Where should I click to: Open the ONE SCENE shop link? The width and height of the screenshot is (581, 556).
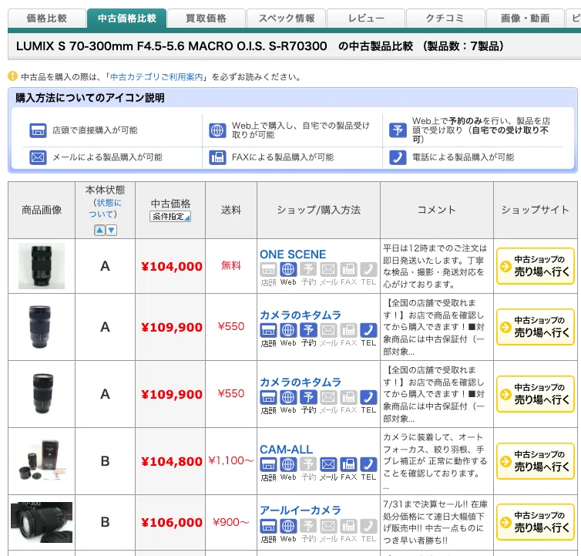293,254
